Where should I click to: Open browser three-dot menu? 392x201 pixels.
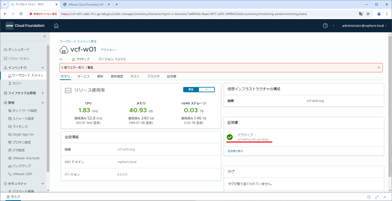(x=387, y=14)
